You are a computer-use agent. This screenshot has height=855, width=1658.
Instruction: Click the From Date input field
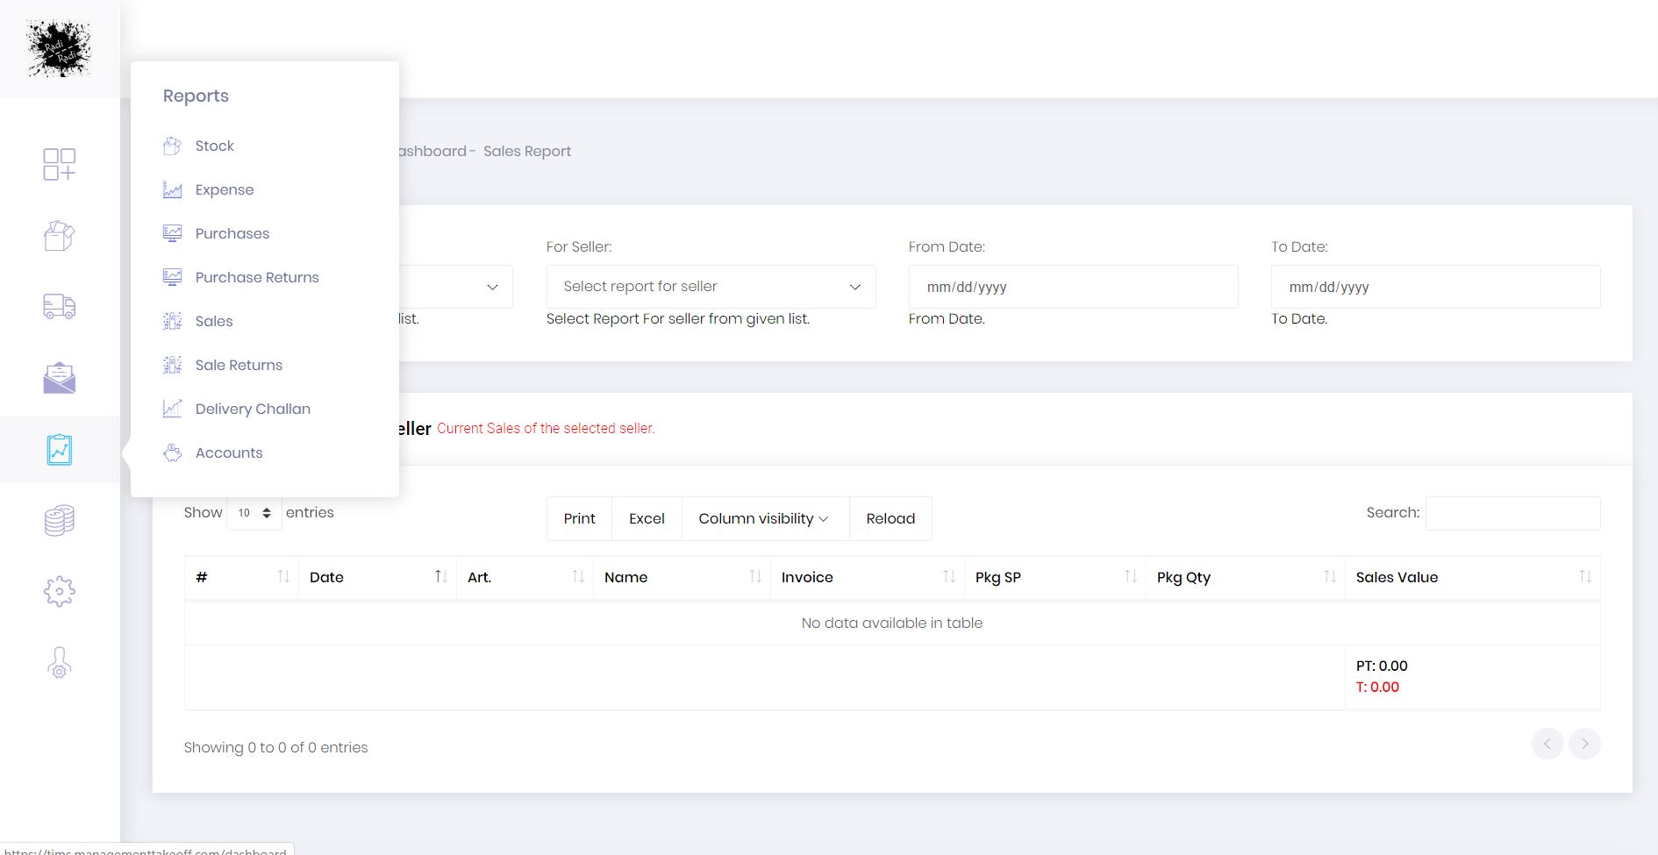point(1073,287)
